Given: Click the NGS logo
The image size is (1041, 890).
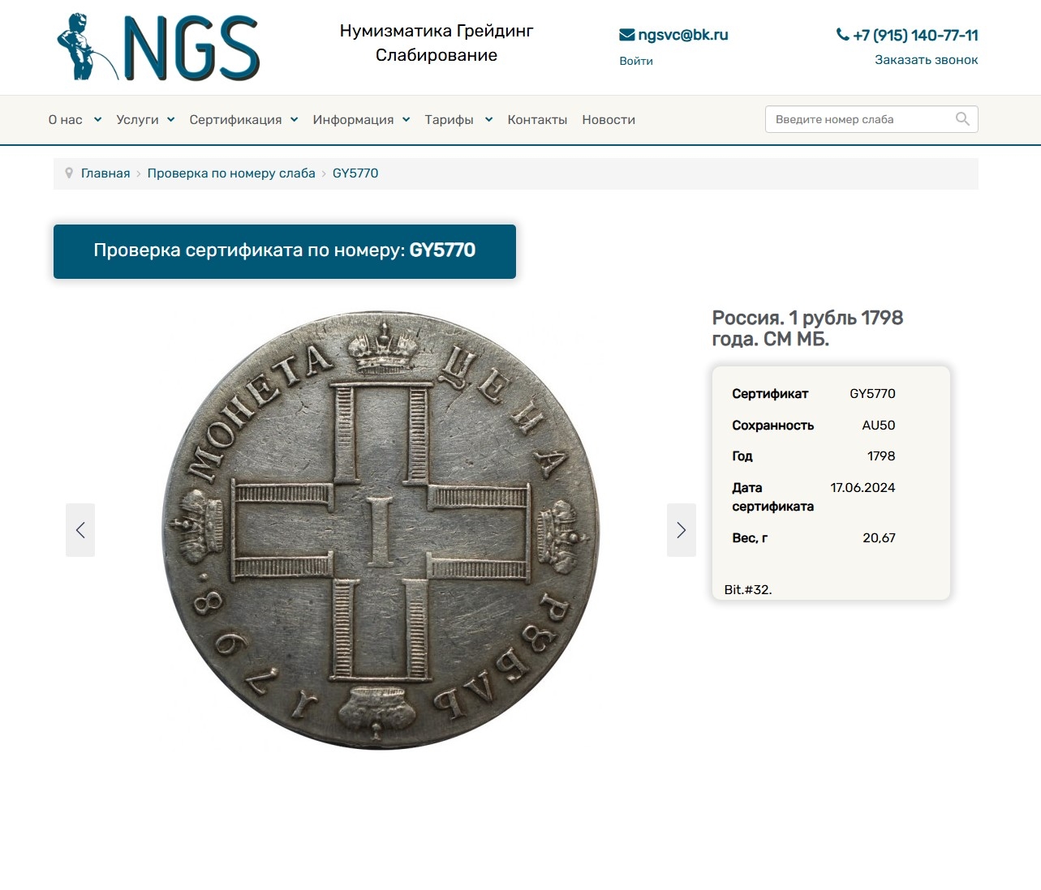Looking at the screenshot, I should coord(158,46).
